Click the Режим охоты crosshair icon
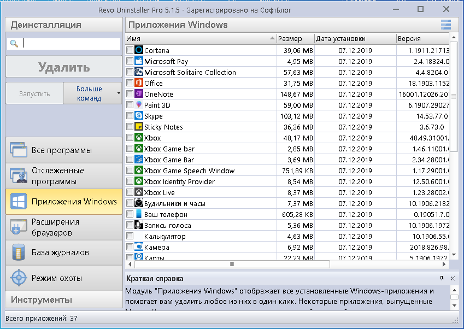 pos(19,278)
